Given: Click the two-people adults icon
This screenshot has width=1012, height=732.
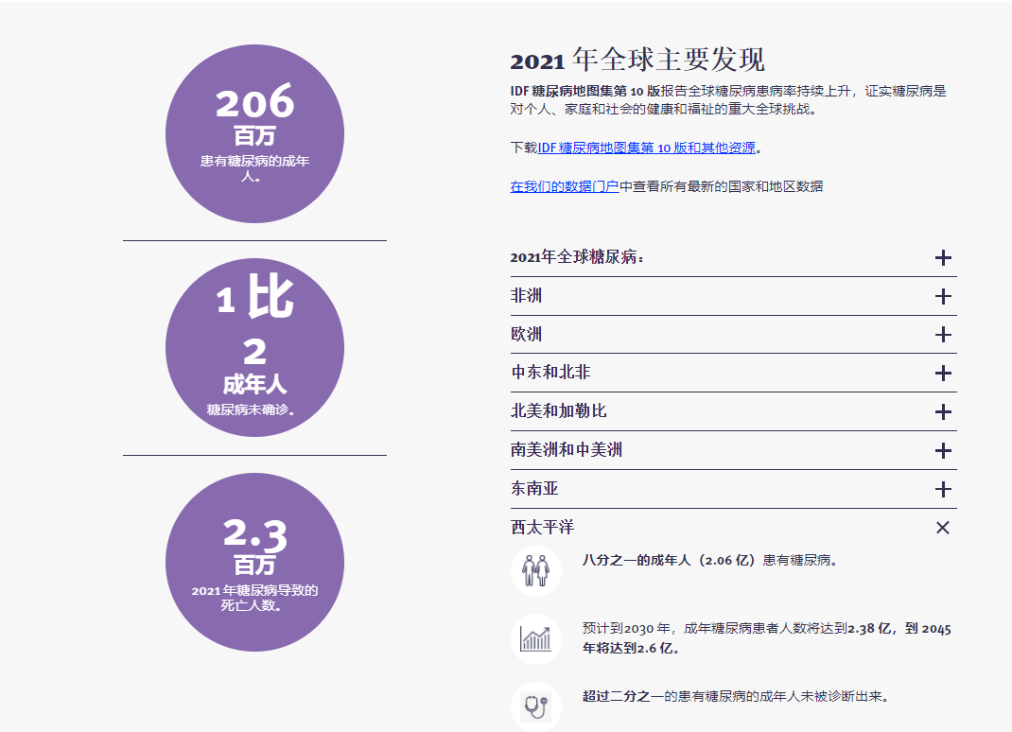Looking at the screenshot, I should click(x=535, y=570).
